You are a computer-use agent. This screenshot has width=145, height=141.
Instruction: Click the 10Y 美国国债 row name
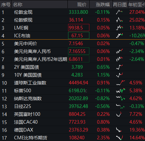[x=28, y=75]
